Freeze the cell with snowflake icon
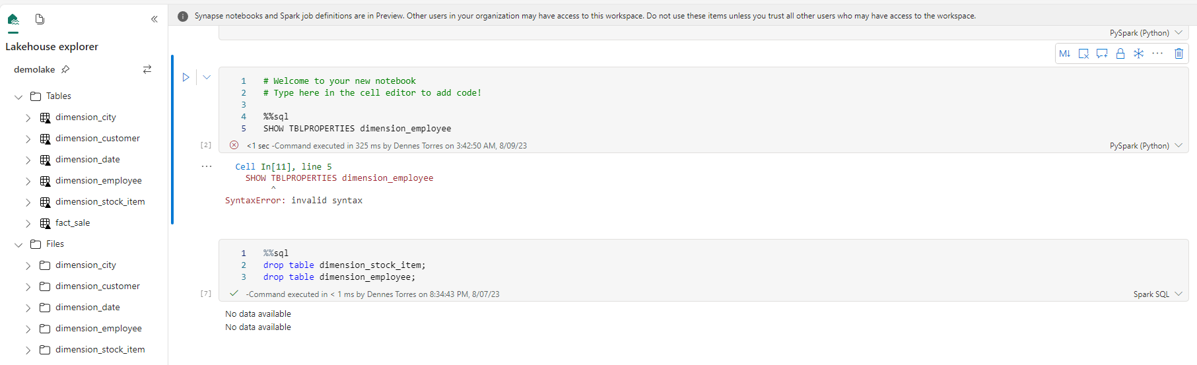The height and width of the screenshot is (365, 1197). click(1139, 53)
